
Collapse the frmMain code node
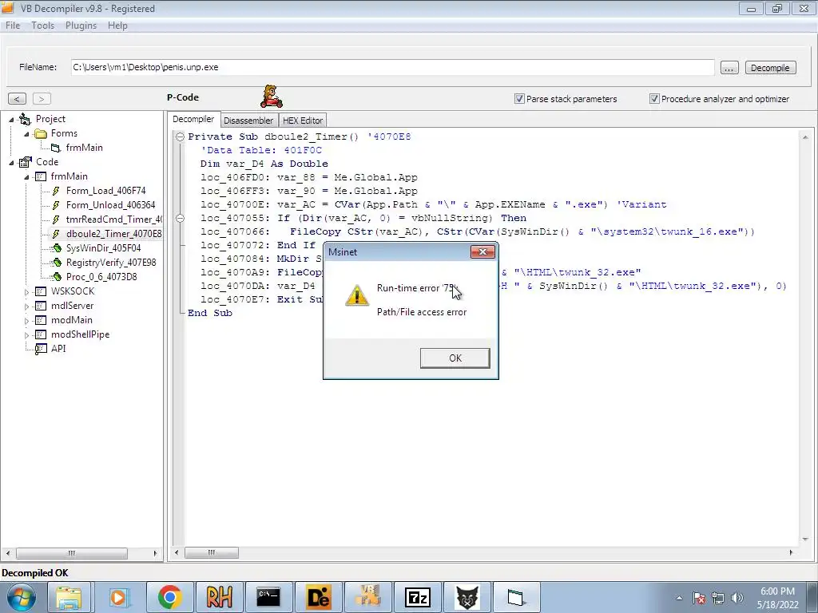point(26,177)
